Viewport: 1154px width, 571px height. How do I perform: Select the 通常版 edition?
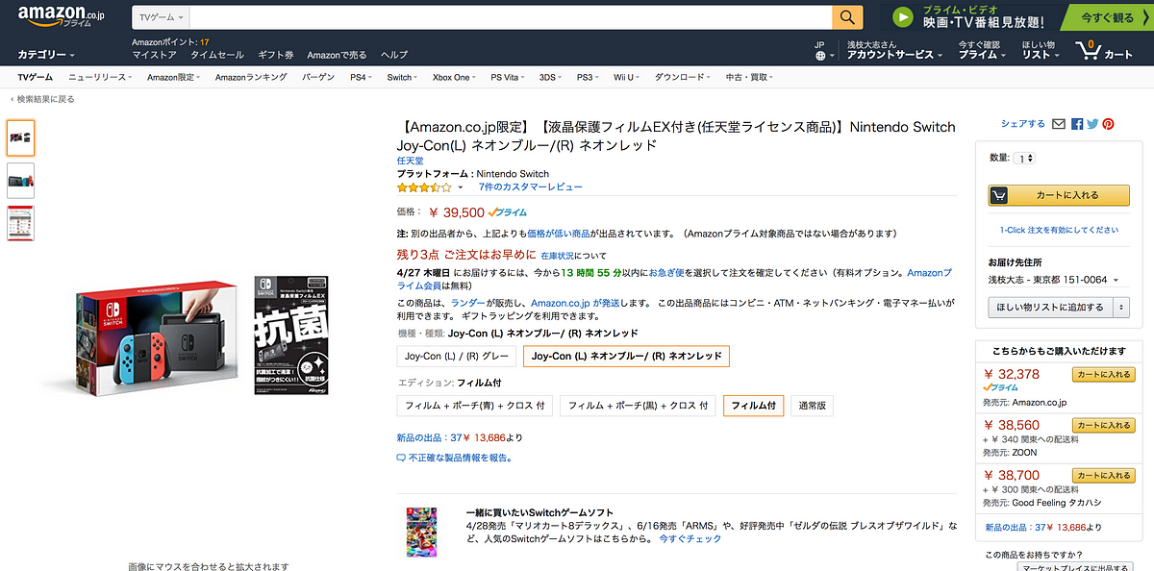coord(813,406)
